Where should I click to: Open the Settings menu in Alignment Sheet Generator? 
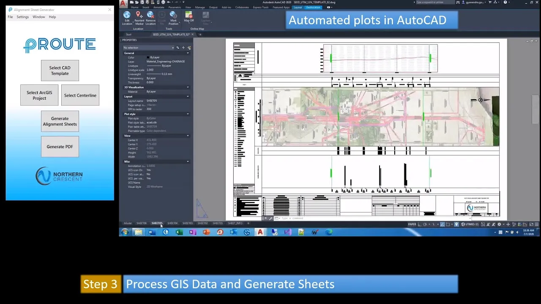(x=22, y=17)
